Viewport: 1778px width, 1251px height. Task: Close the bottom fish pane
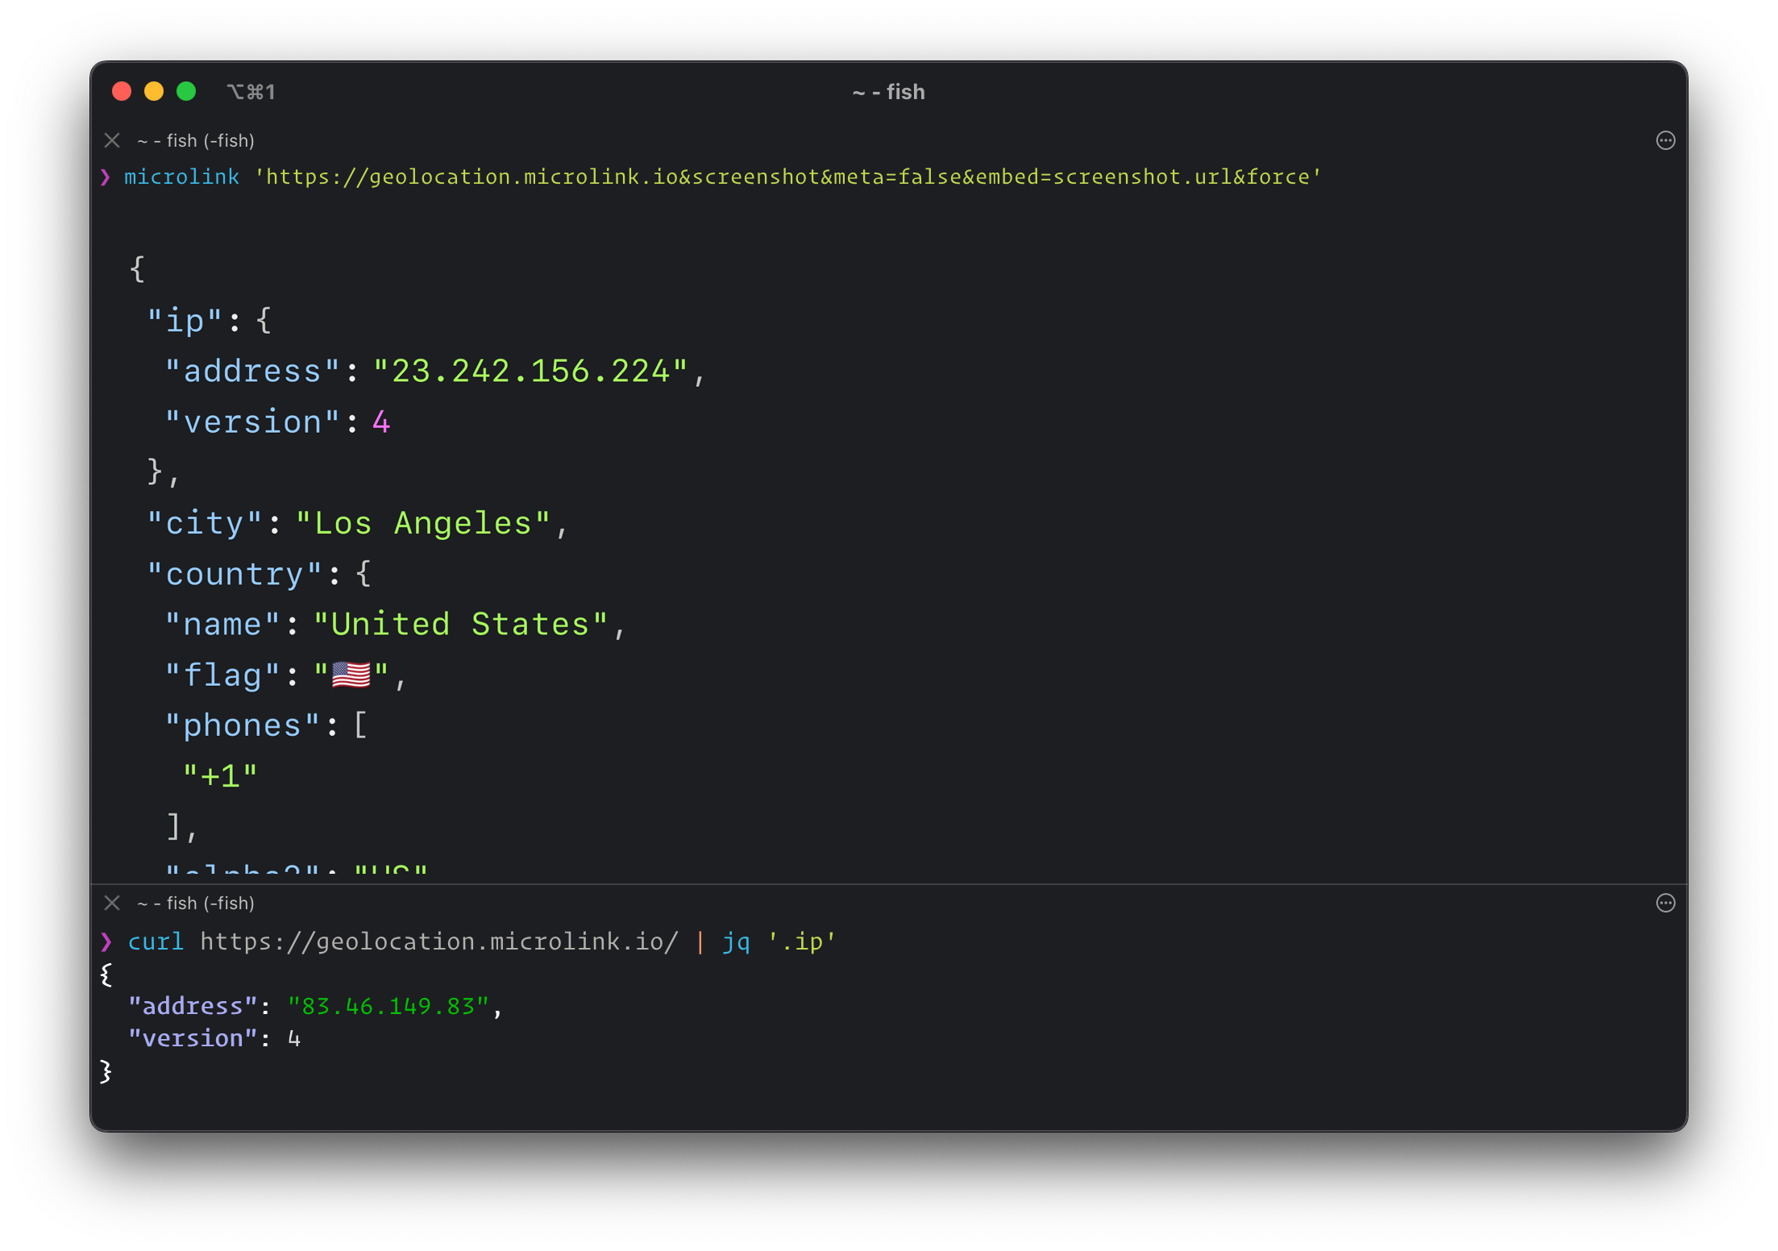[112, 903]
